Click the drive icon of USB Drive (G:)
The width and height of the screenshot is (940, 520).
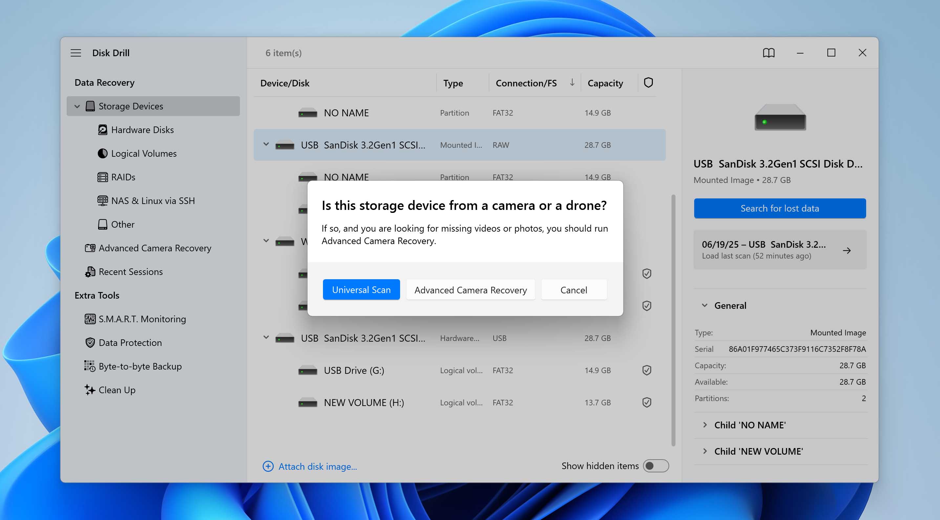[308, 371]
